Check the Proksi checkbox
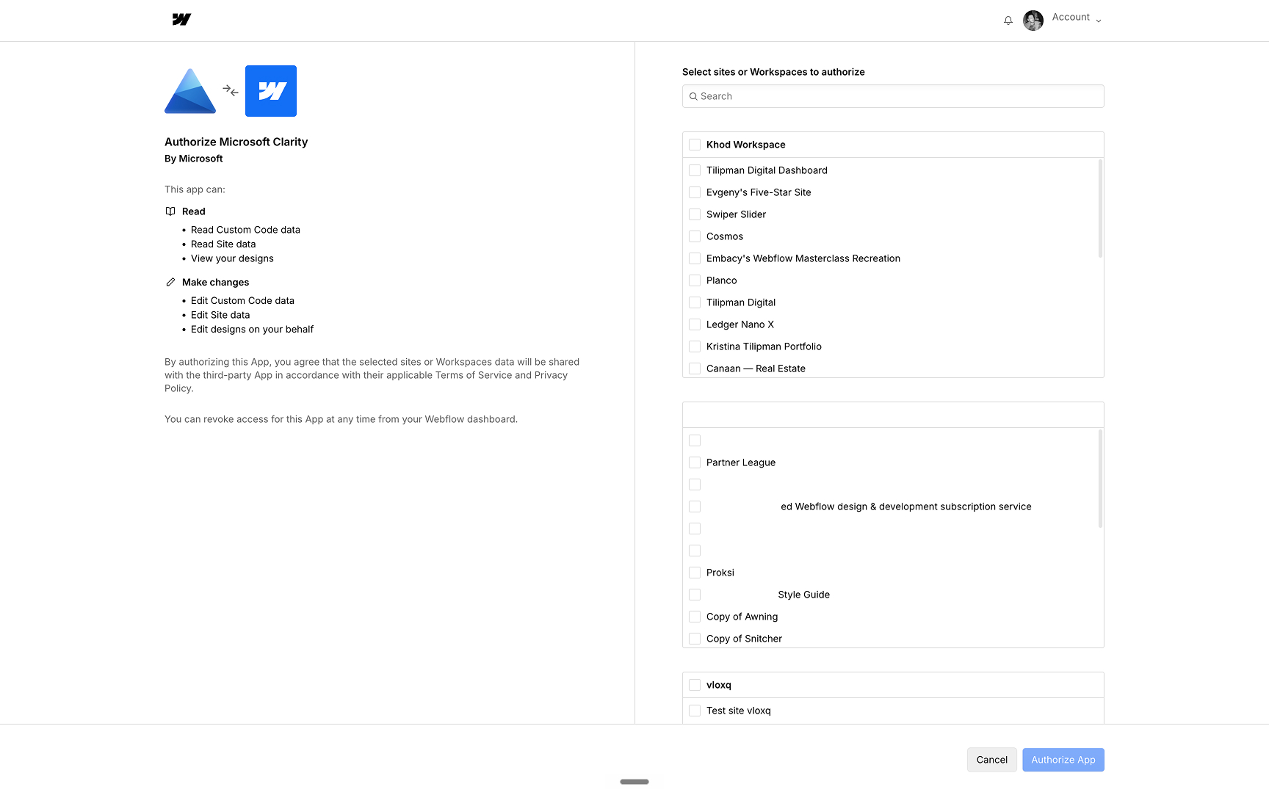Screen dimensions: 1269x795 coord(695,573)
